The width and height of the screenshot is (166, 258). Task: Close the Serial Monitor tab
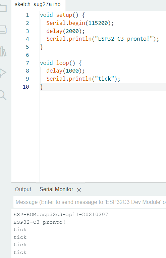[79, 190]
